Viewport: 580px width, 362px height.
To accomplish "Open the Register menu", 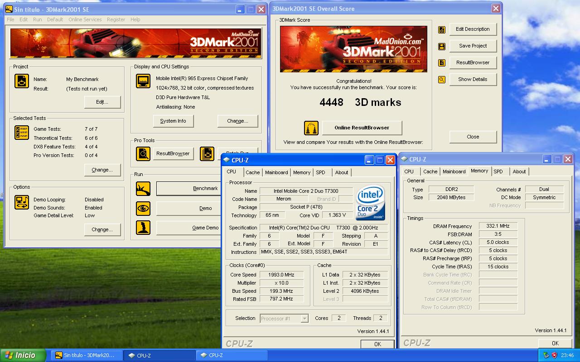I will (116, 19).
